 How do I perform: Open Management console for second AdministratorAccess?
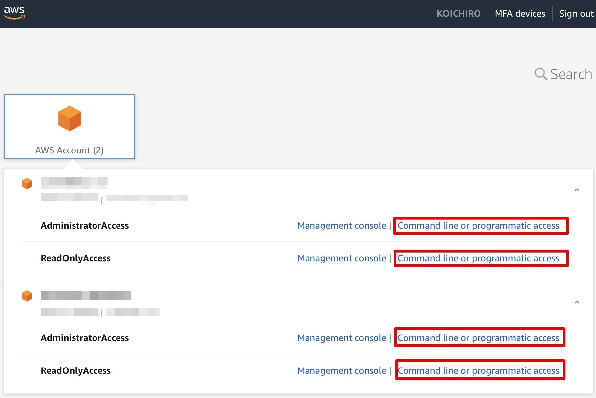click(x=342, y=338)
